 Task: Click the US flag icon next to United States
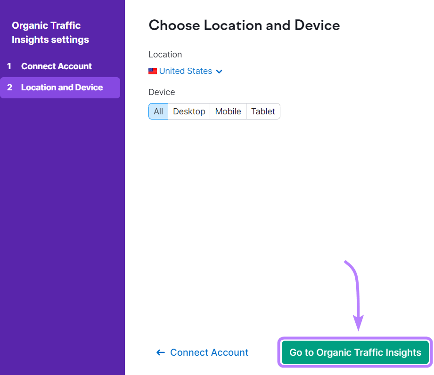(x=153, y=71)
